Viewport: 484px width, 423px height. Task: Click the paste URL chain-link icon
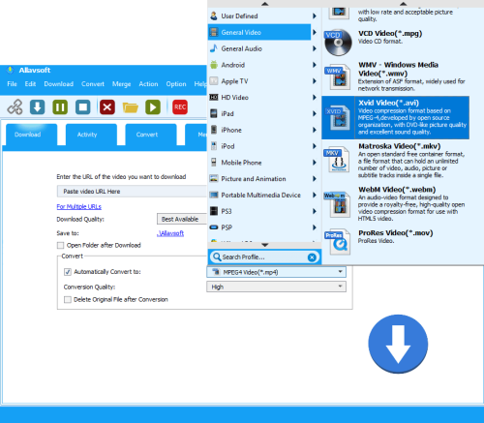tap(15, 107)
